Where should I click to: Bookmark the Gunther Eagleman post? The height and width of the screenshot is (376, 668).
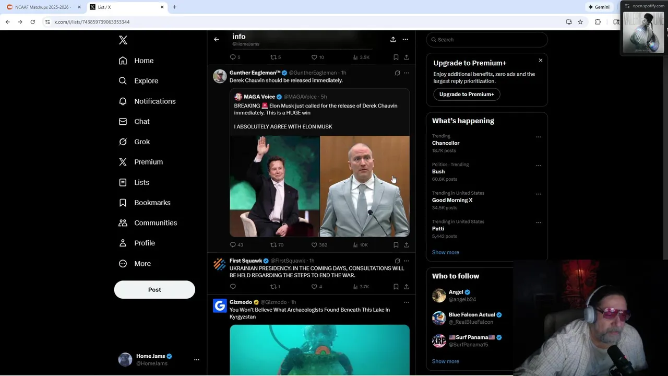click(396, 244)
